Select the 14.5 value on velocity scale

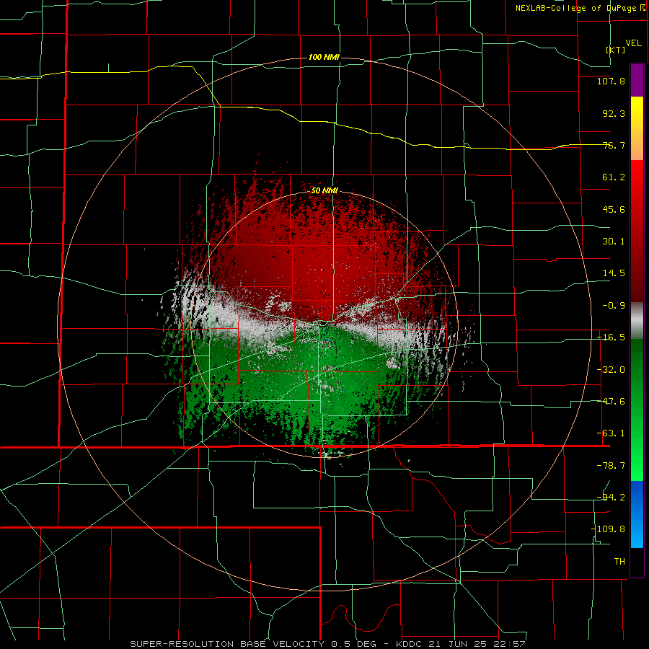(614, 273)
